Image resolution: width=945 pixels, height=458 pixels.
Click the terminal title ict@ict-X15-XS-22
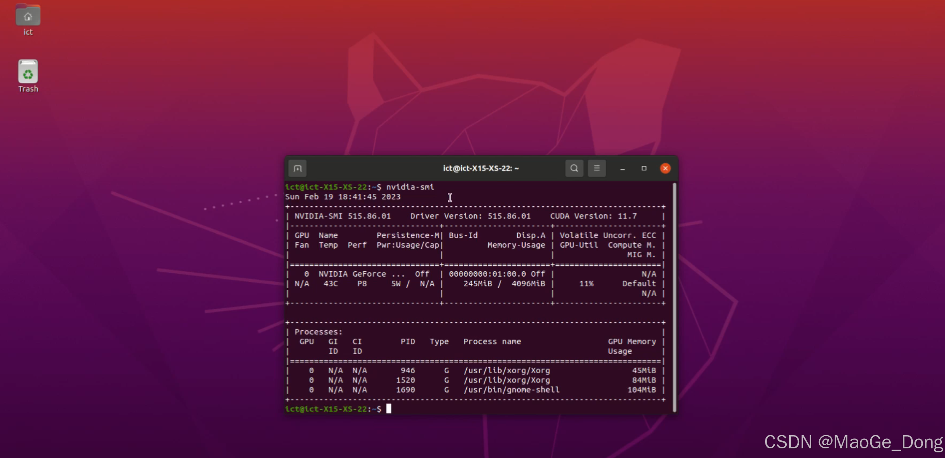pyautogui.click(x=481, y=168)
